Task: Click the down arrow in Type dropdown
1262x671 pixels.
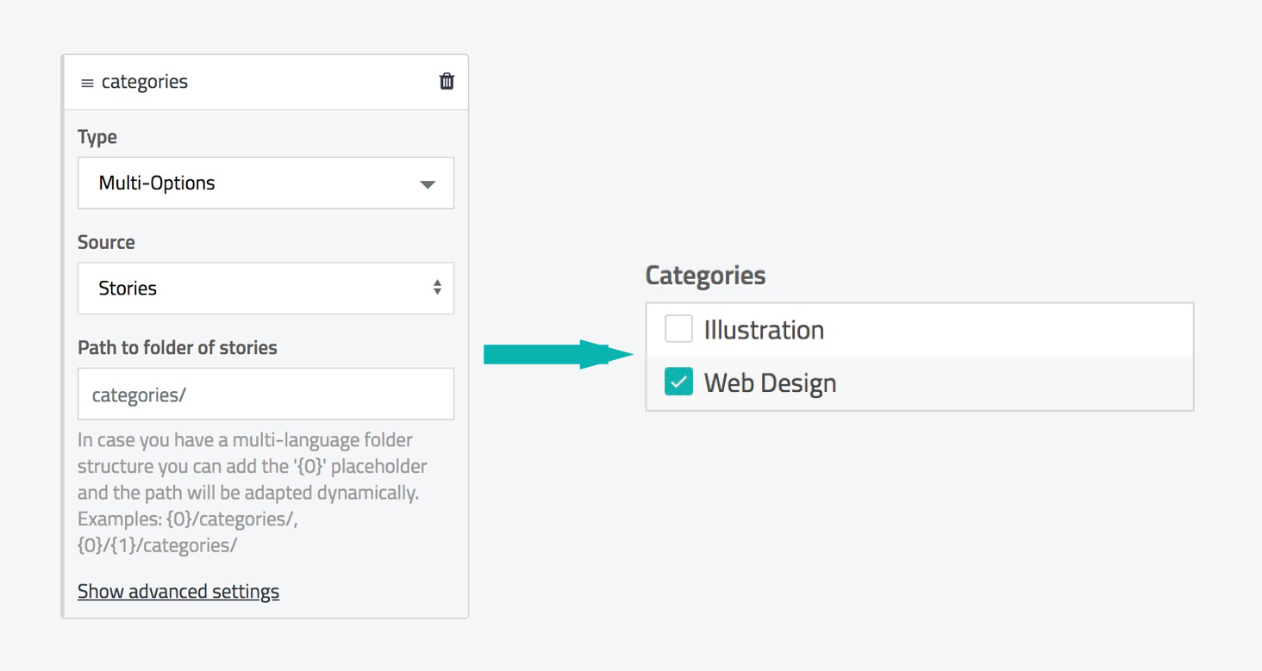Action: (428, 184)
